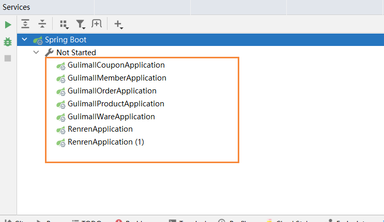The width and height of the screenshot is (384, 222).
Task: Select the RenrenApplication (1) entry
Action: click(105, 142)
